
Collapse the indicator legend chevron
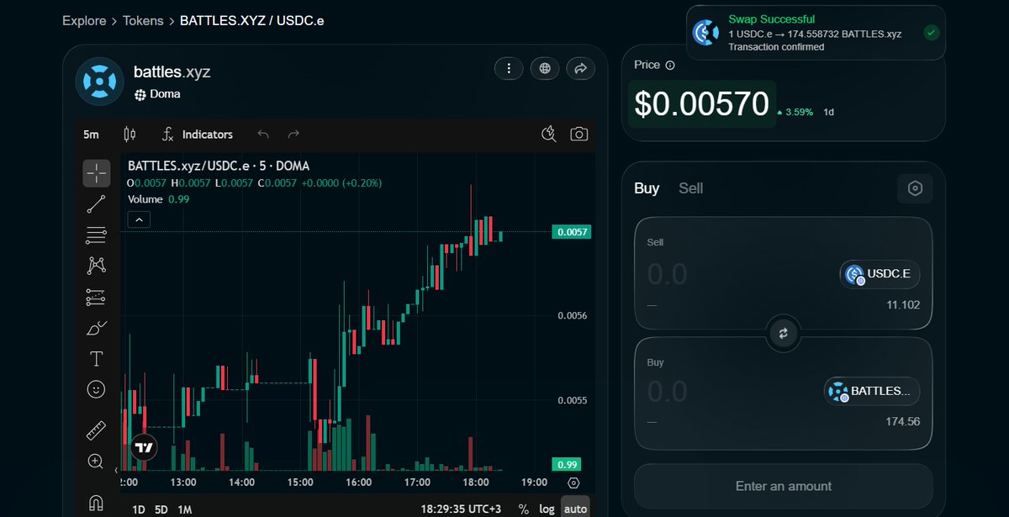pyautogui.click(x=140, y=219)
